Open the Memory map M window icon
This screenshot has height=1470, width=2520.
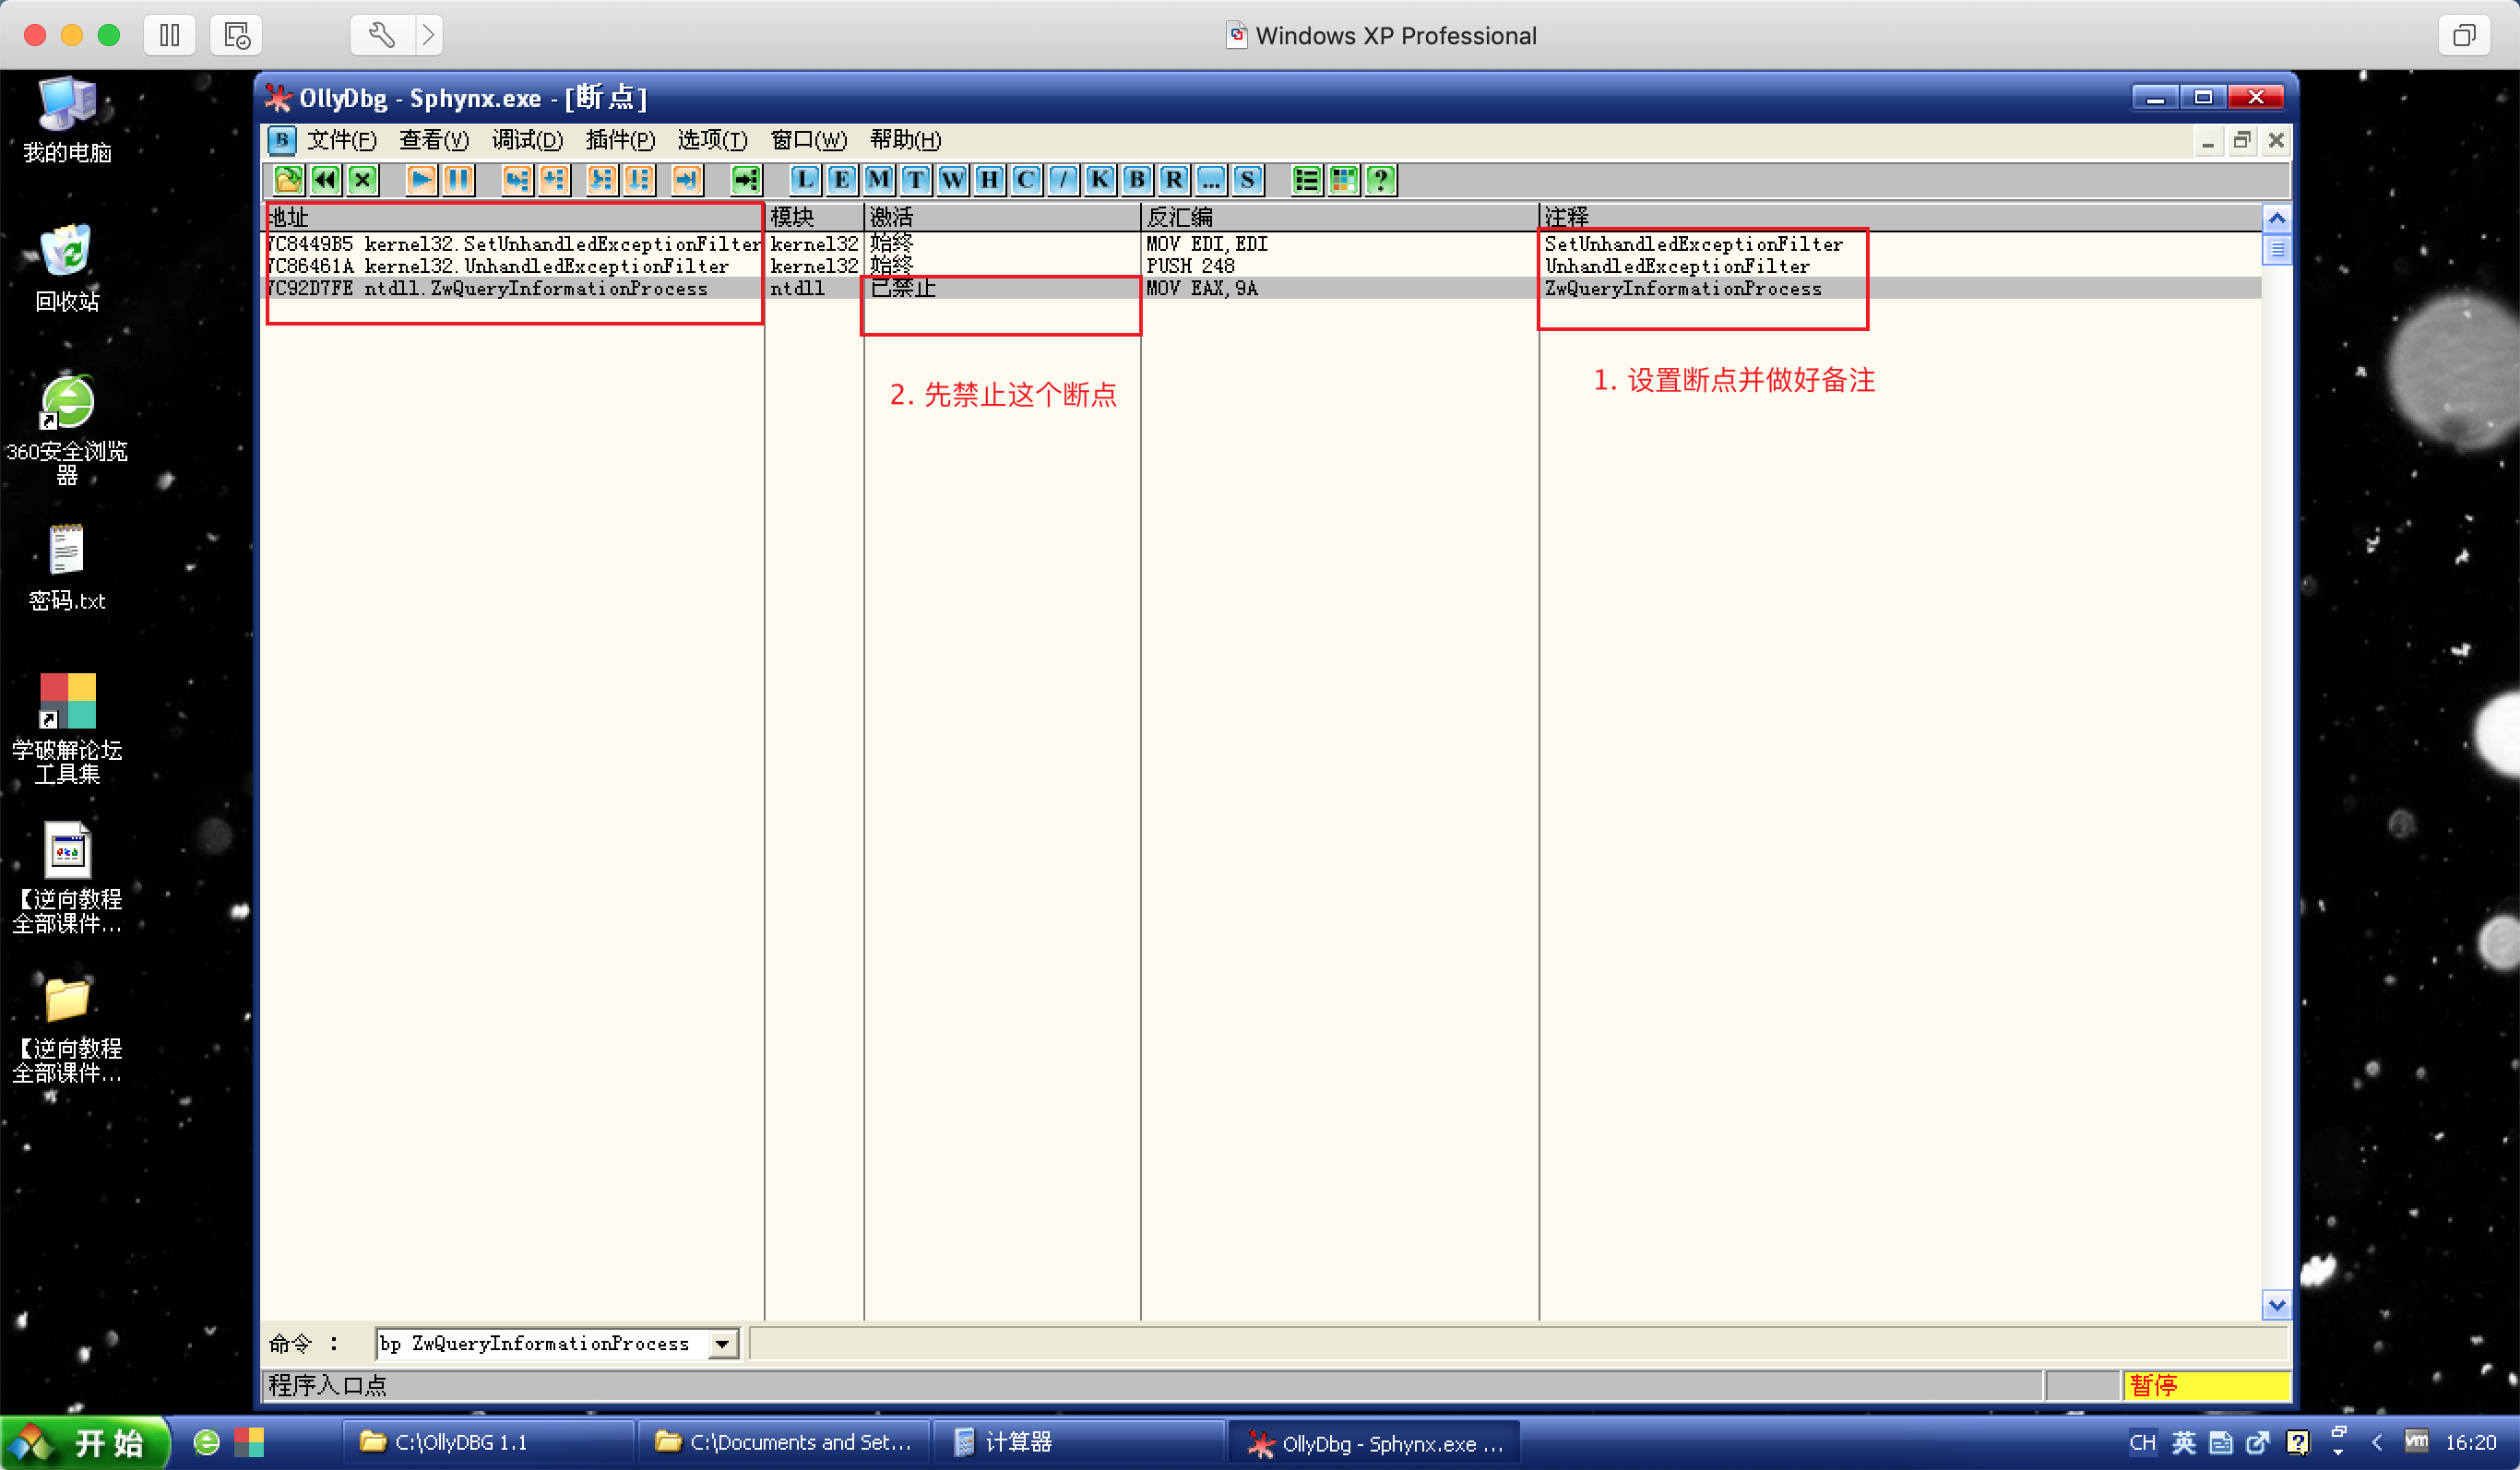pos(878,180)
